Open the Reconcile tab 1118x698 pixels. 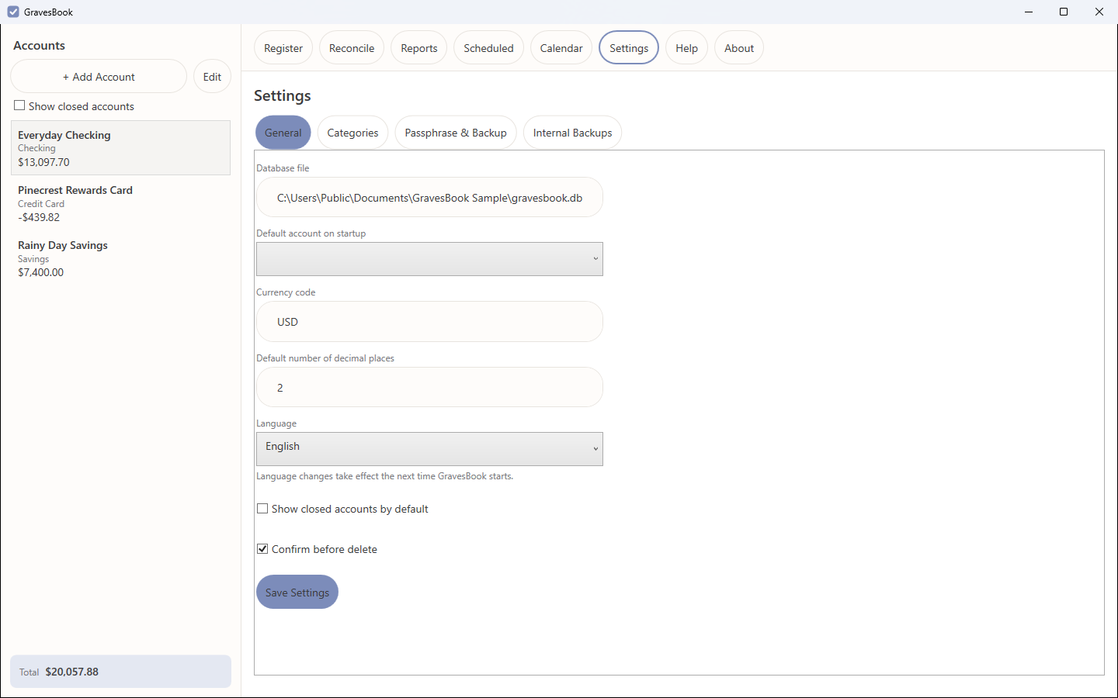click(x=352, y=48)
